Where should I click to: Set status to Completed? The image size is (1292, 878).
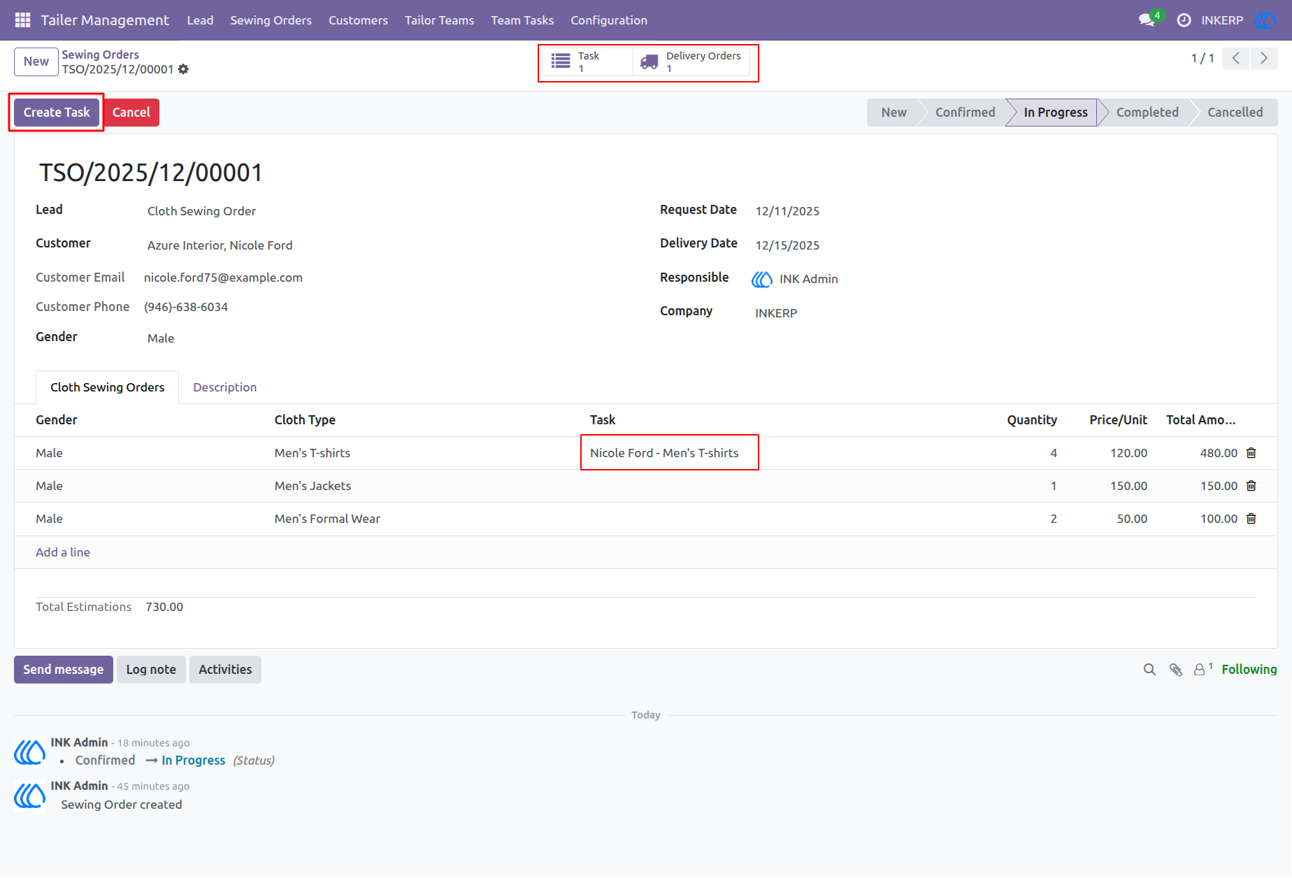click(x=1147, y=113)
